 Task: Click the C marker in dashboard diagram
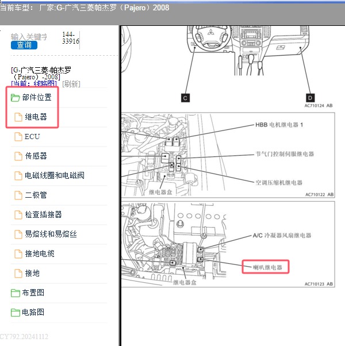pyautogui.click(x=185, y=98)
